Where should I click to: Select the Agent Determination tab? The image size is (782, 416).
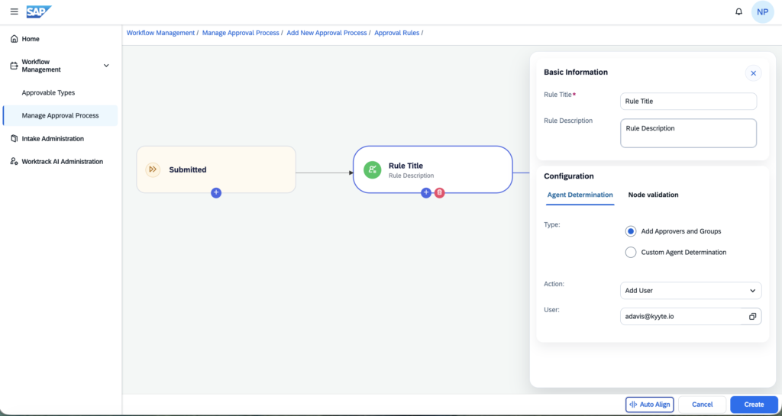580,195
